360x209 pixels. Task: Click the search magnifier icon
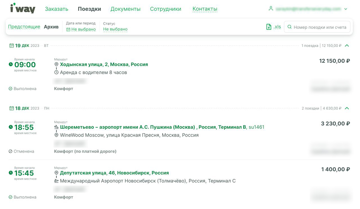tap(289, 27)
